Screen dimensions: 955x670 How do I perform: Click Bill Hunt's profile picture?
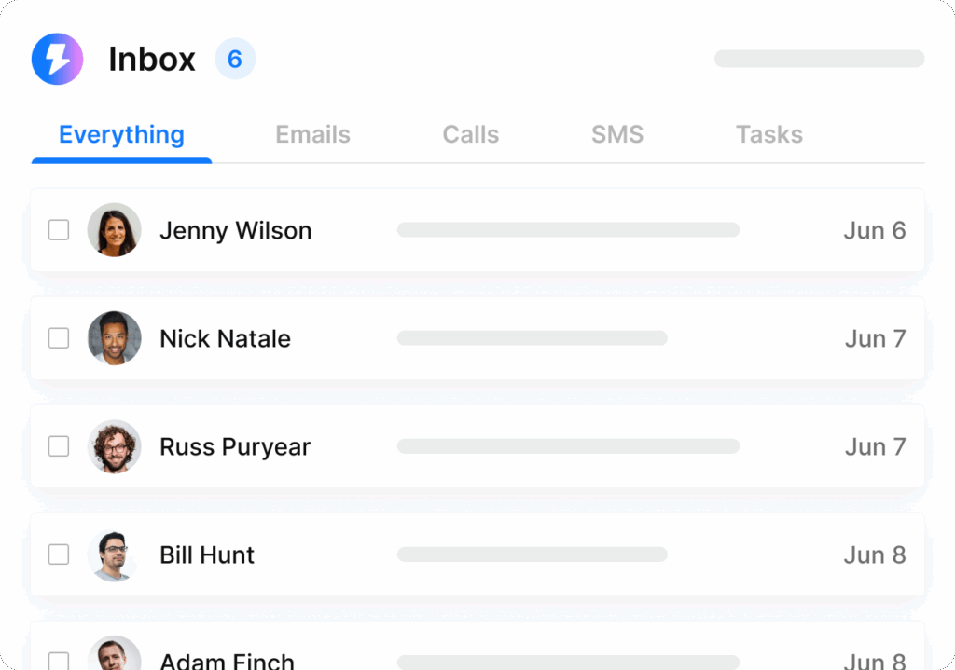click(x=115, y=555)
